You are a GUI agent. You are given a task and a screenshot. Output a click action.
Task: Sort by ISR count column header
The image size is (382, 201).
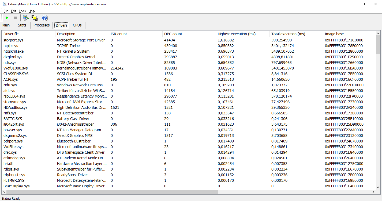136,34
